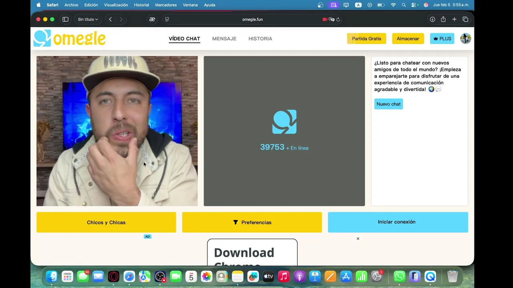Click the PLUS upgrade button
Screen dimensions: 513x288
tap(442, 38)
